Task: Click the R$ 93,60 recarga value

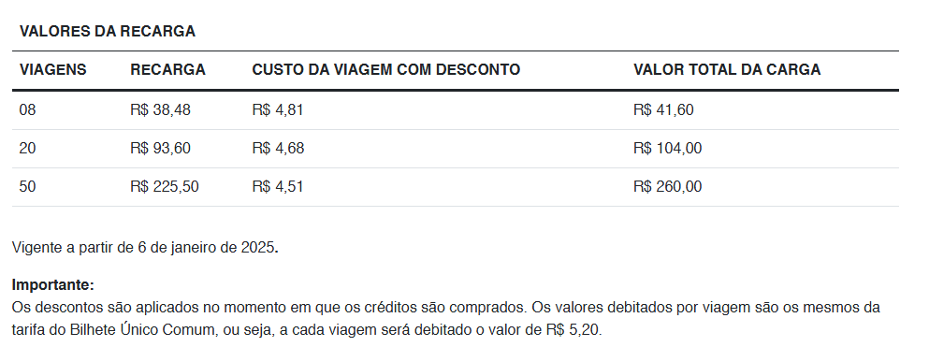Action: click(161, 149)
